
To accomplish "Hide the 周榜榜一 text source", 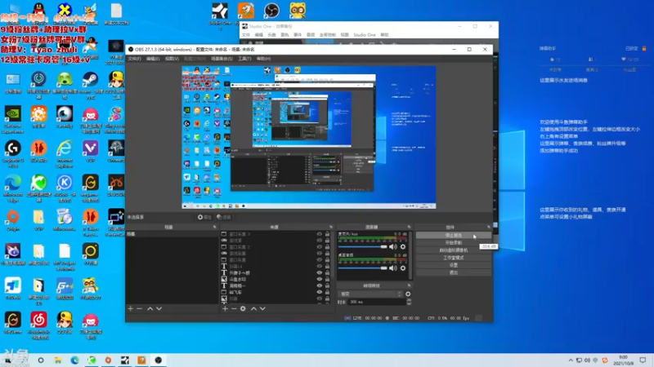I will point(320,286).
